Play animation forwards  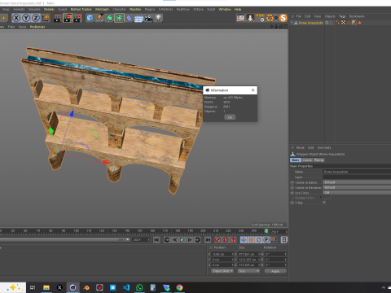click(182, 240)
